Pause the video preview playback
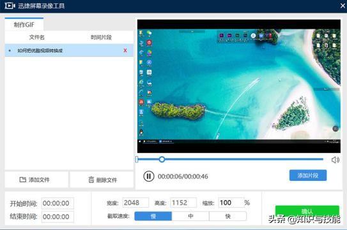 (x=149, y=176)
